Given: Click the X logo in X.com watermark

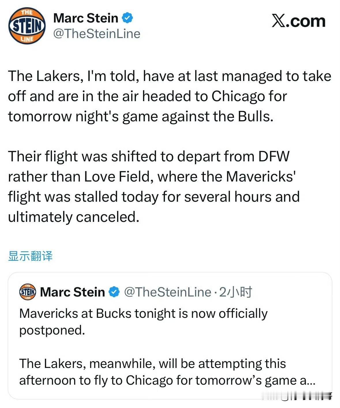Looking at the screenshot, I should coord(278,21).
